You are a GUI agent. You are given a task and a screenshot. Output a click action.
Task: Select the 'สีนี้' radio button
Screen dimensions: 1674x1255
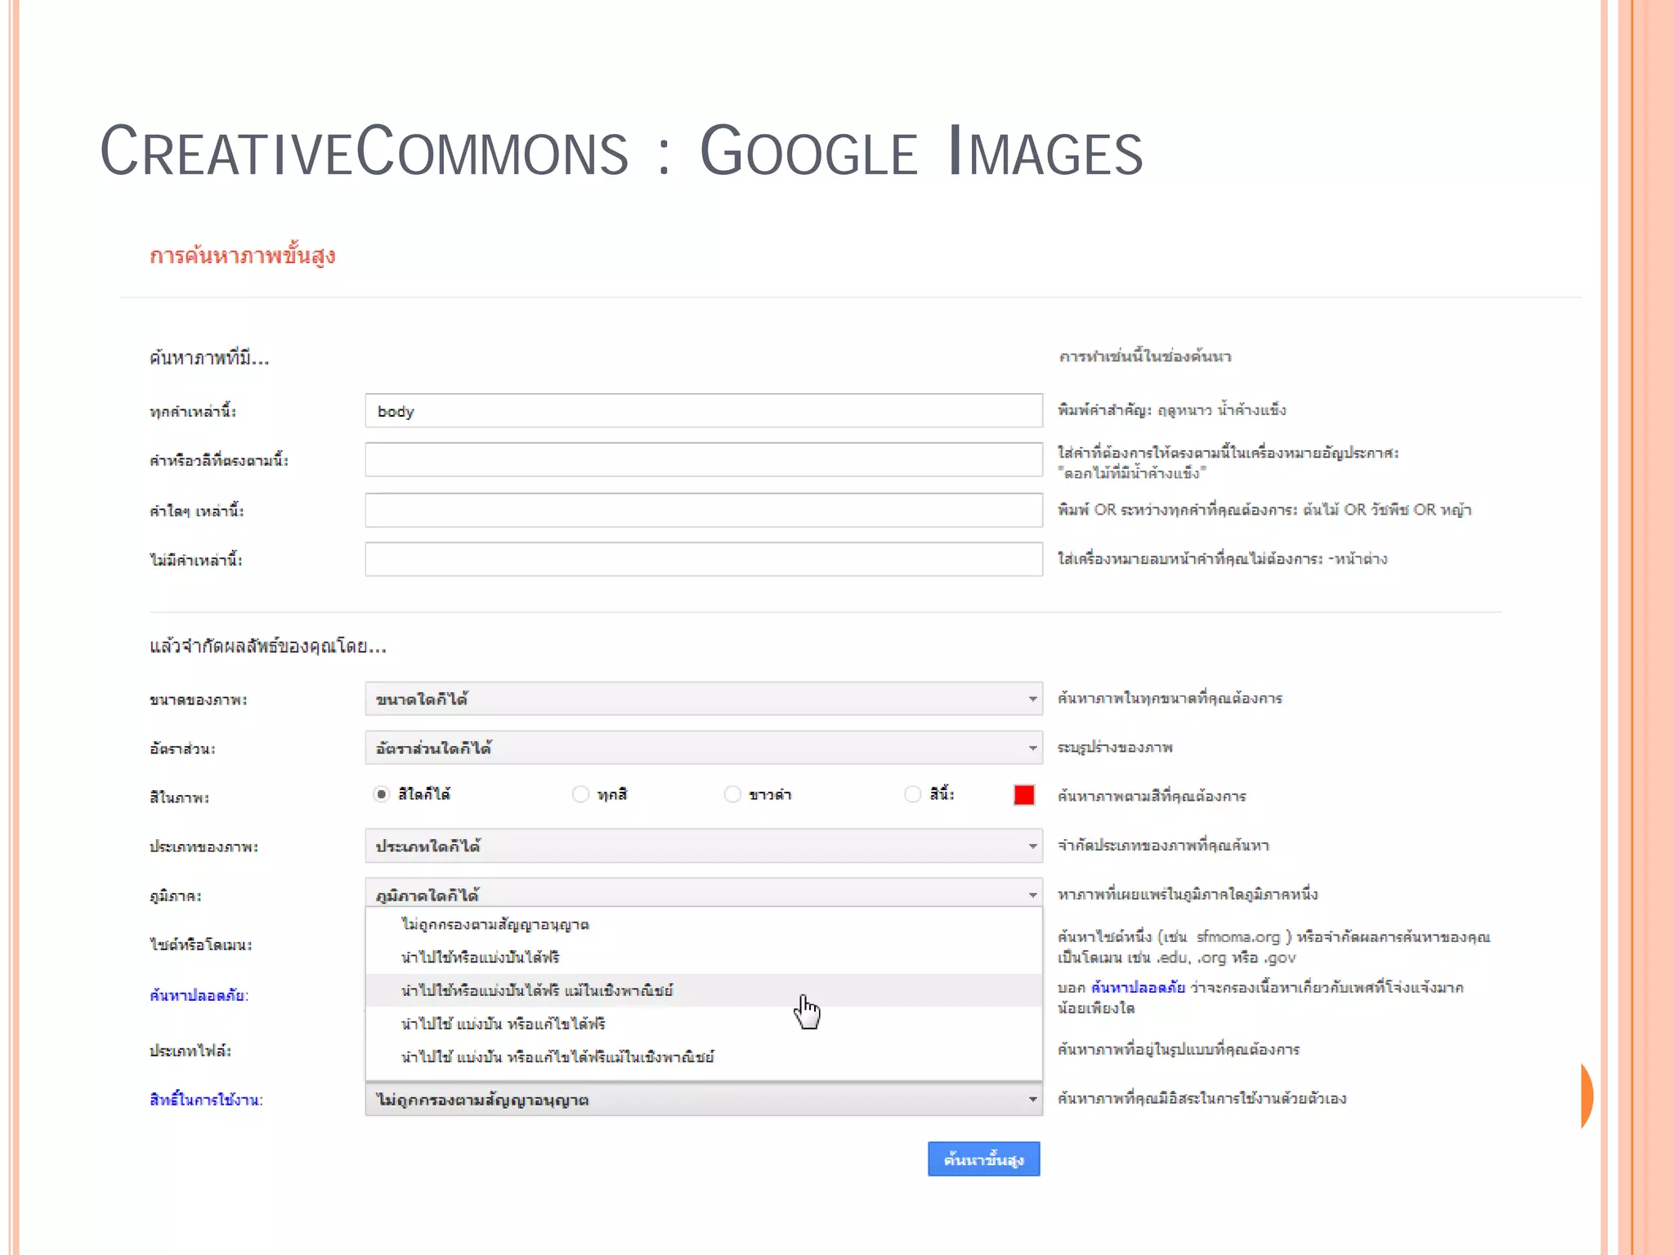[x=912, y=794]
